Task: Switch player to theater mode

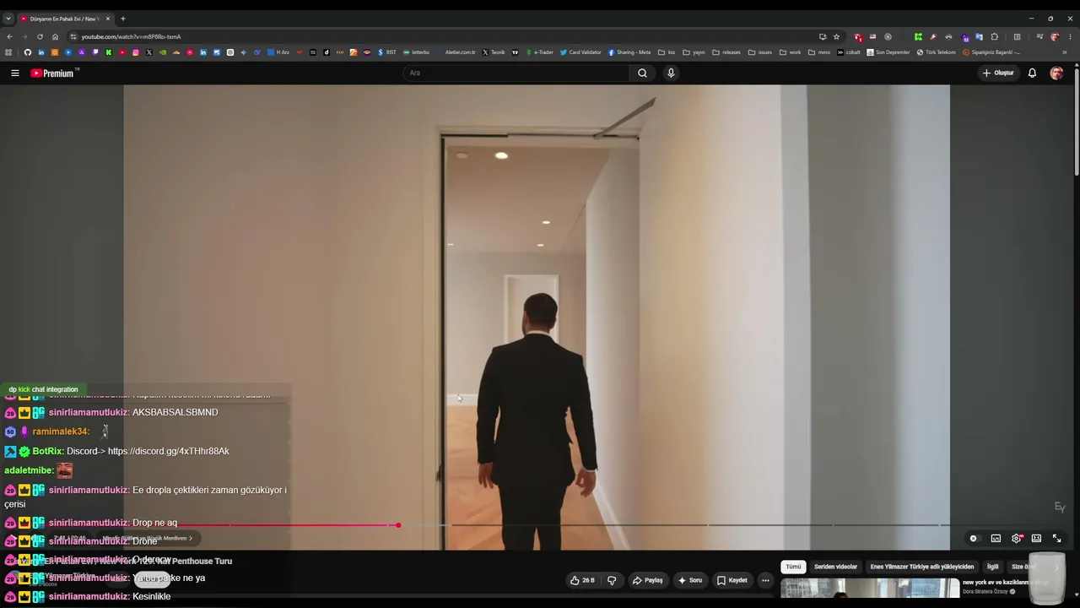Action: coord(1036,538)
